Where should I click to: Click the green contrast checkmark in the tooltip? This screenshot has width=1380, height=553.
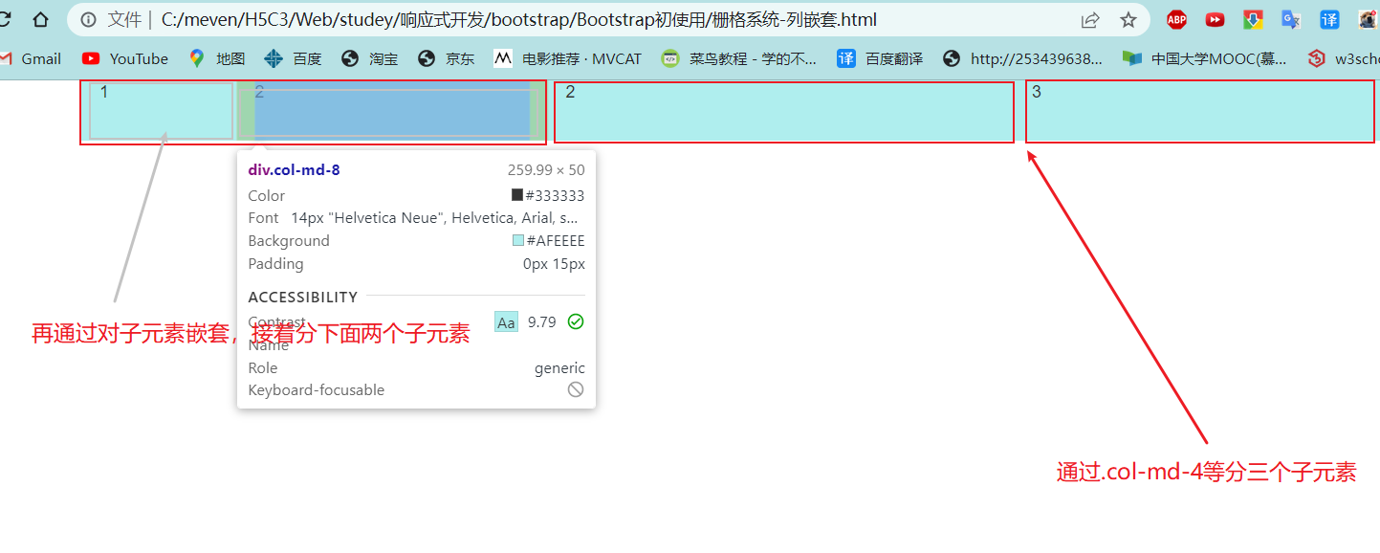coord(575,322)
